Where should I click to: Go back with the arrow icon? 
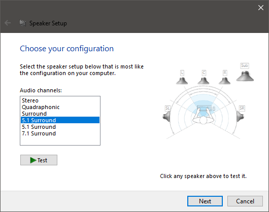pyautogui.click(x=8, y=23)
